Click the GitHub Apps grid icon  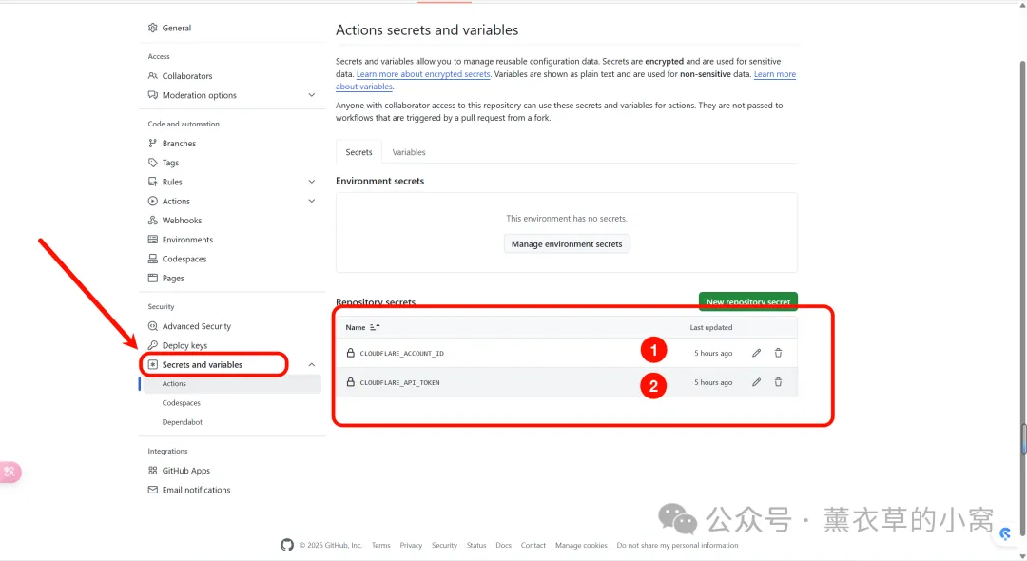click(152, 471)
